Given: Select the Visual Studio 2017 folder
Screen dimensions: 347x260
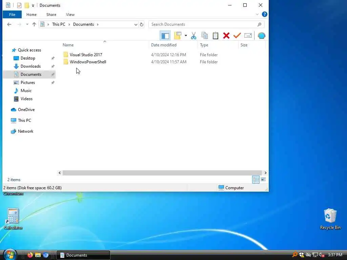Looking at the screenshot, I should [86, 55].
